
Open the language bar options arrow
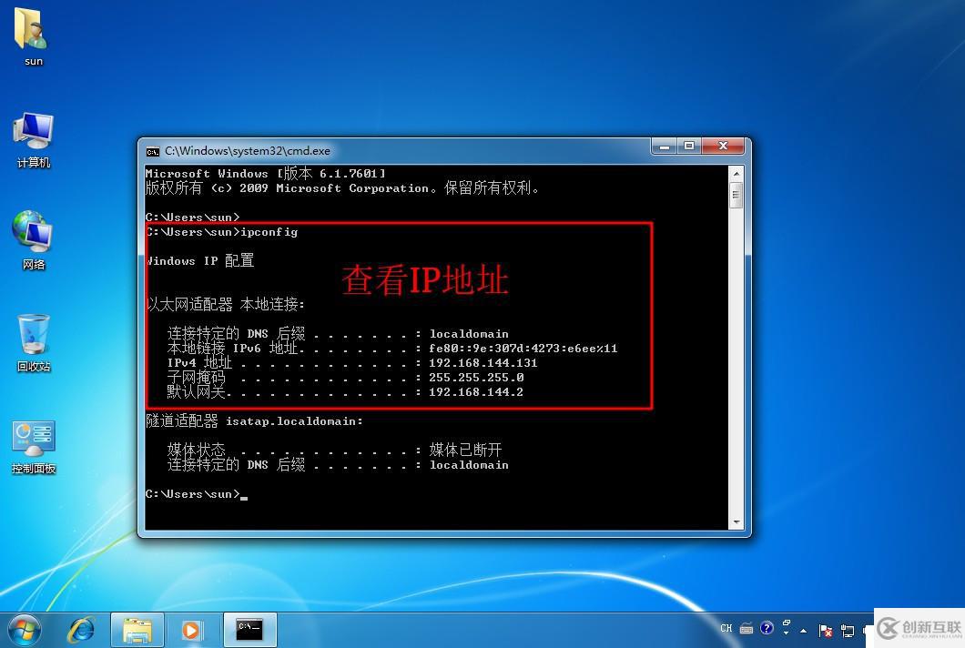pyautogui.click(x=787, y=633)
